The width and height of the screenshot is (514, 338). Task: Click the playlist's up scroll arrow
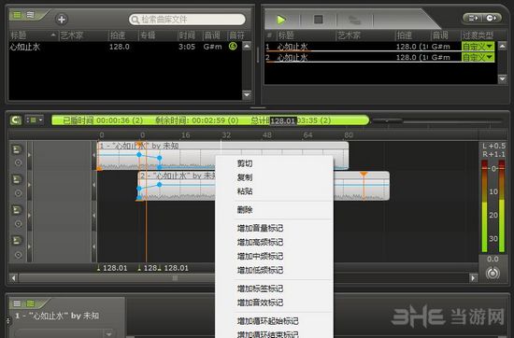pyautogui.click(x=502, y=46)
